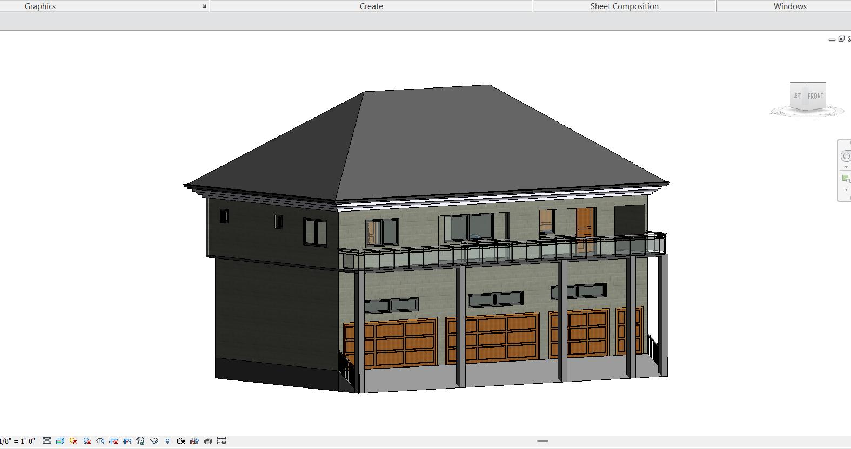Open the rendering dialog teapot icon
The height and width of the screenshot is (449, 851).
tap(100, 441)
